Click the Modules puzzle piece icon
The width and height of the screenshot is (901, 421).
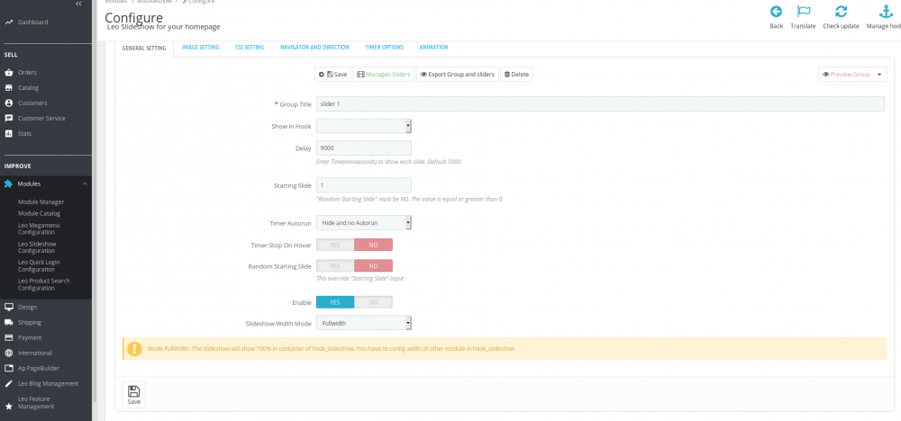pos(8,184)
